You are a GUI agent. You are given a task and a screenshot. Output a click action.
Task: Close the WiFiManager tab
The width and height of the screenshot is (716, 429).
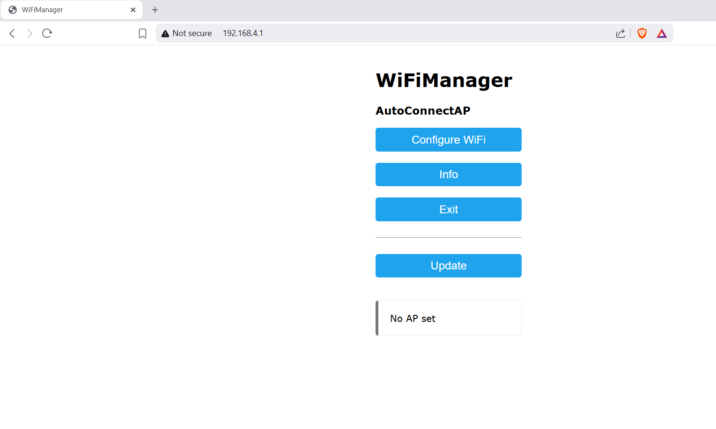(133, 10)
